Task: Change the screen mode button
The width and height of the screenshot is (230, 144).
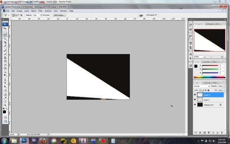Action: tap(5, 121)
